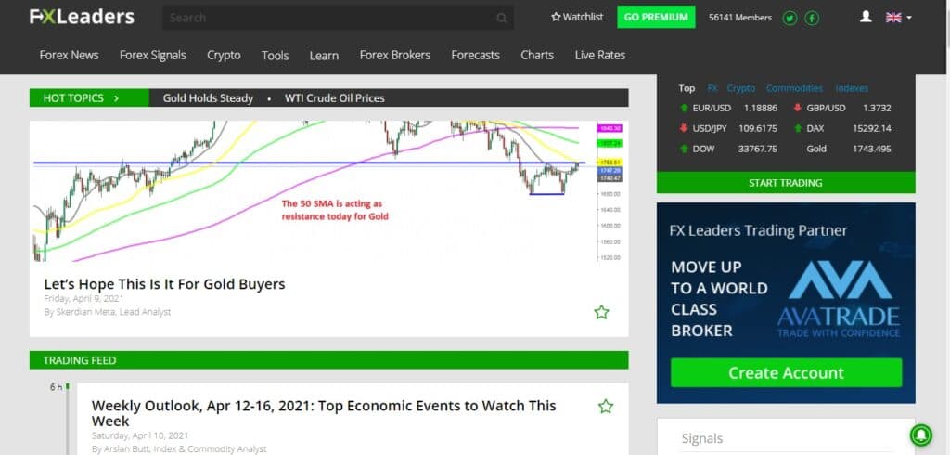Click the 56141 Members text
Screen dimensions: 950x455
[x=740, y=18]
